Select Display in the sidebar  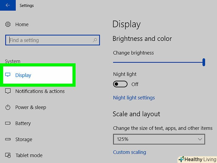click(23, 75)
